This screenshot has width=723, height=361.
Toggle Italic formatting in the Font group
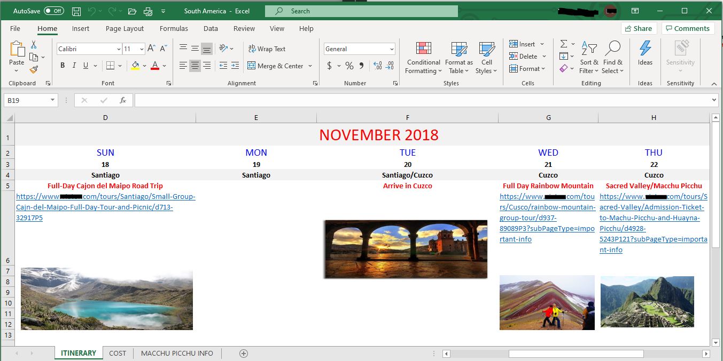[74, 65]
